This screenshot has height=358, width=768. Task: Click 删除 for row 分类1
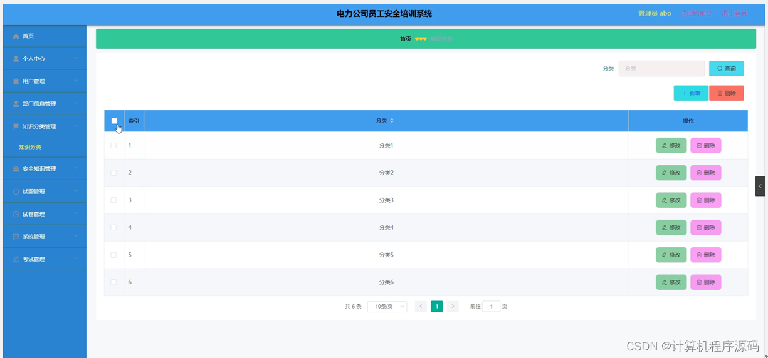coord(706,145)
